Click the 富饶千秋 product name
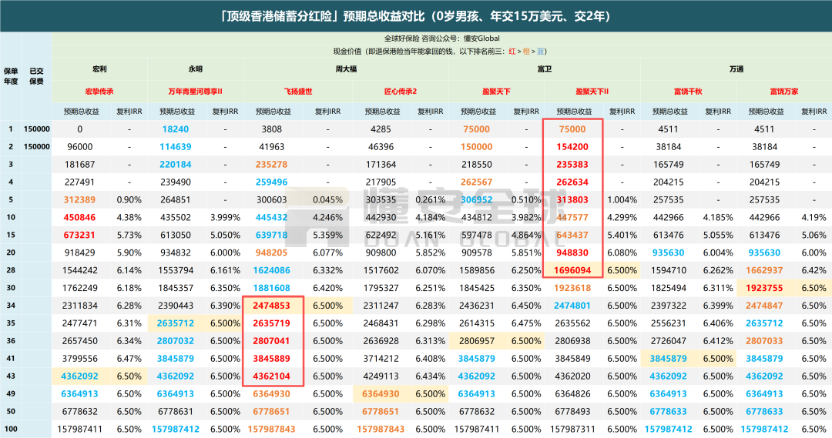The width and height of the screenshot is (832, 438). click(x=688, y=91)
